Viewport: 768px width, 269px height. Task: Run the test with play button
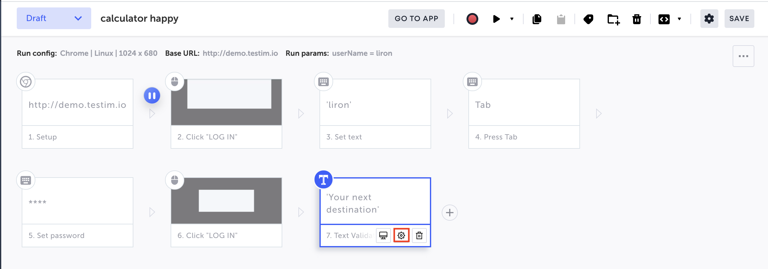coord(496,19)
